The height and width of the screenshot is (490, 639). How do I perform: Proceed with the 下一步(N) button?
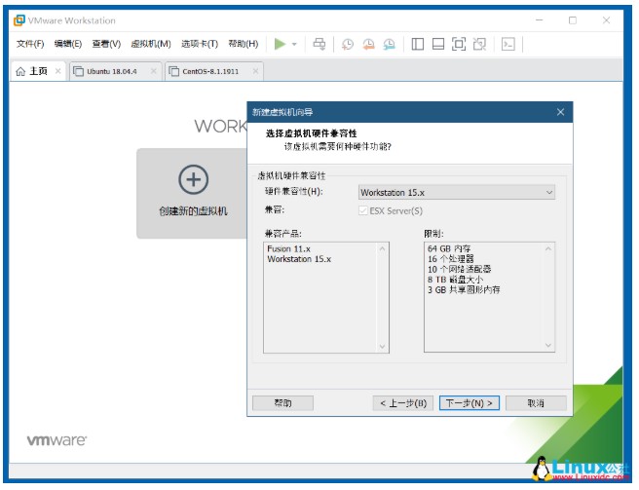pyautogui.click(x=470, y=403)
